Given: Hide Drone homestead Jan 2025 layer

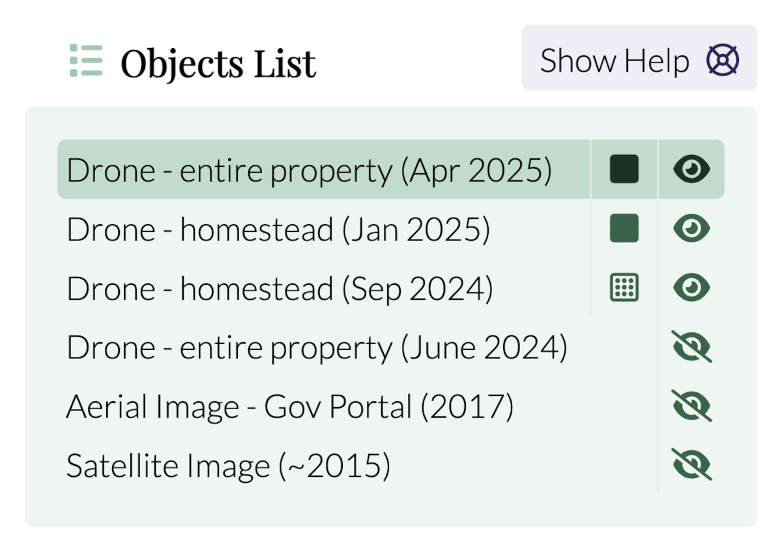Looking at the screenshot, I should tap(691, 229).
